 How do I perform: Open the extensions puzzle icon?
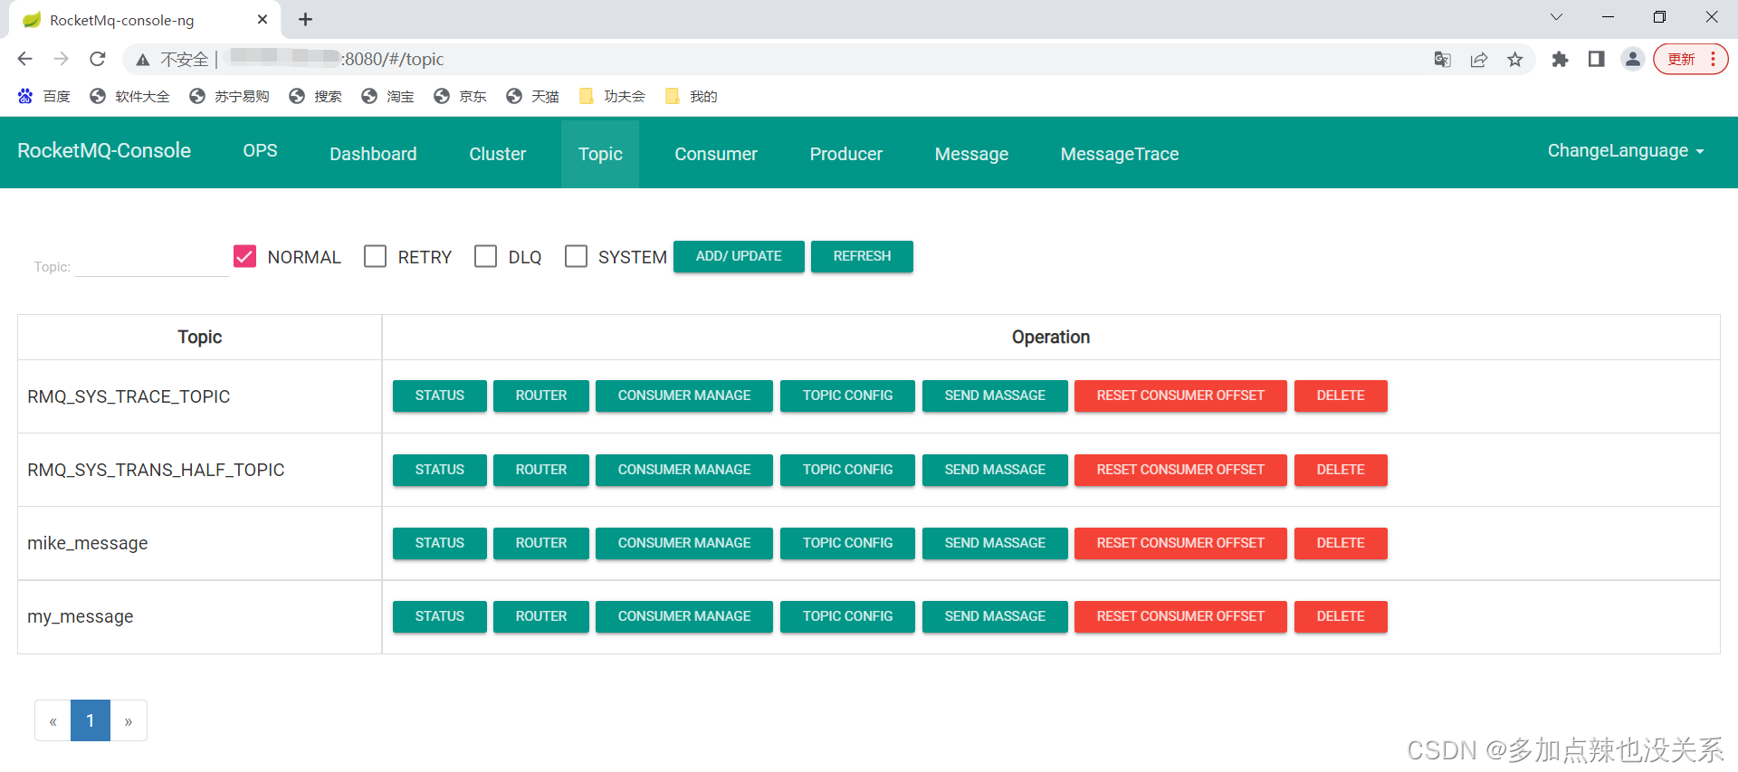[x=1560, y=60]
